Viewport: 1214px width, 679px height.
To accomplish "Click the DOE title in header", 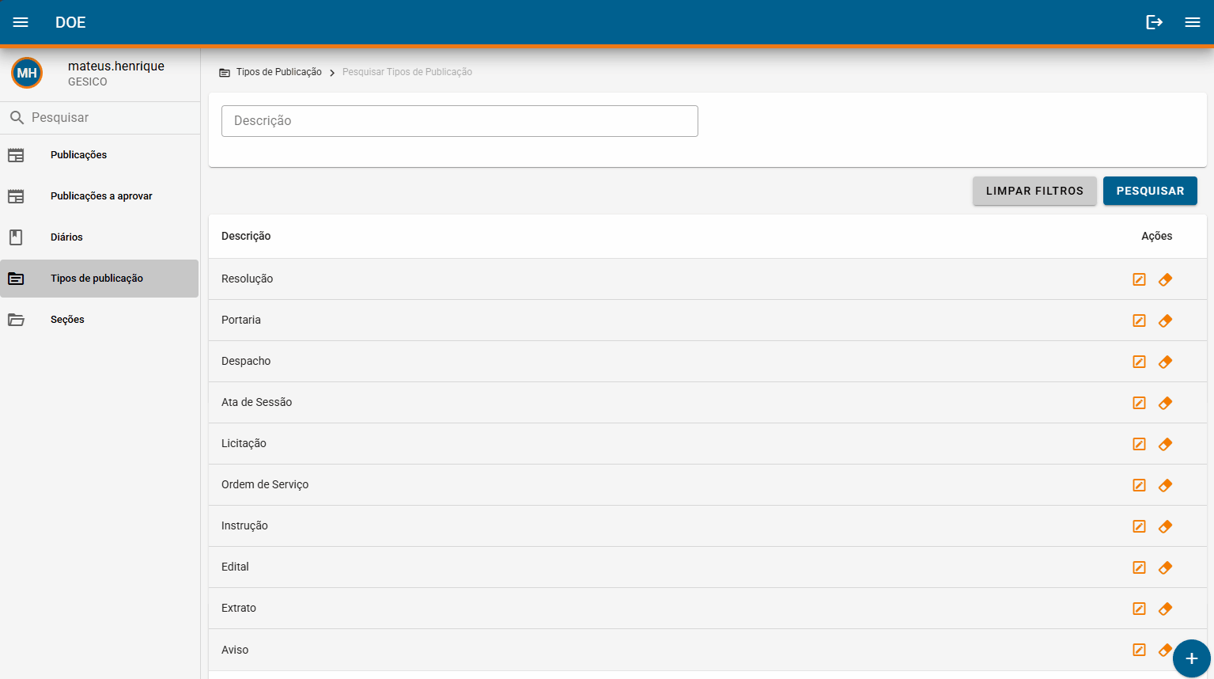I will 70,22.
